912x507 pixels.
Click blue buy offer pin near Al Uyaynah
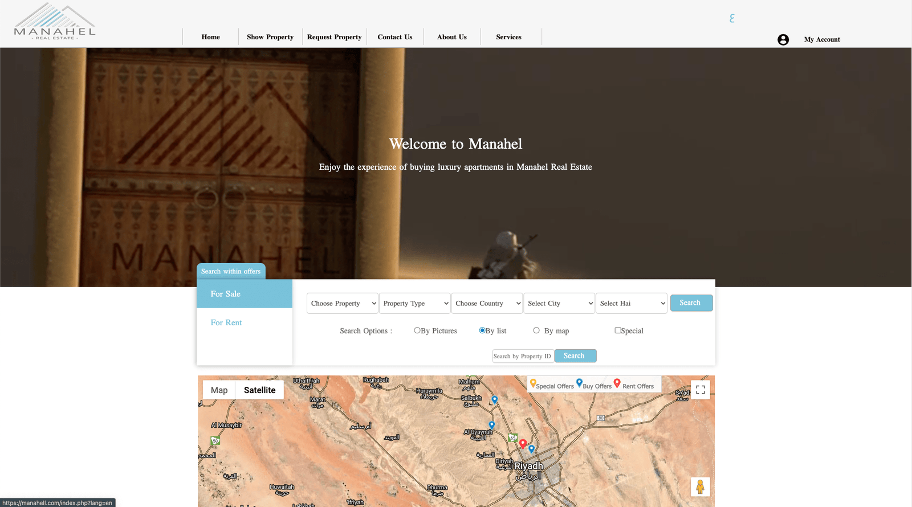click(x=492, y=425)
